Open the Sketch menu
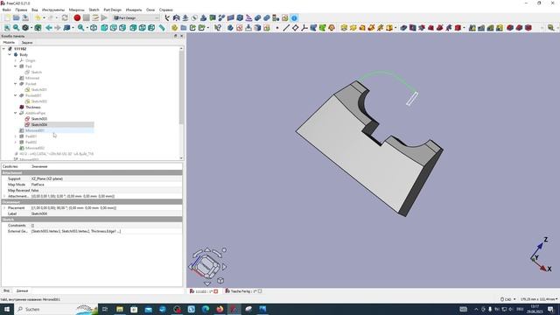Image resolution: width=560 pixels, height=315 pixels. click(94, 10)
